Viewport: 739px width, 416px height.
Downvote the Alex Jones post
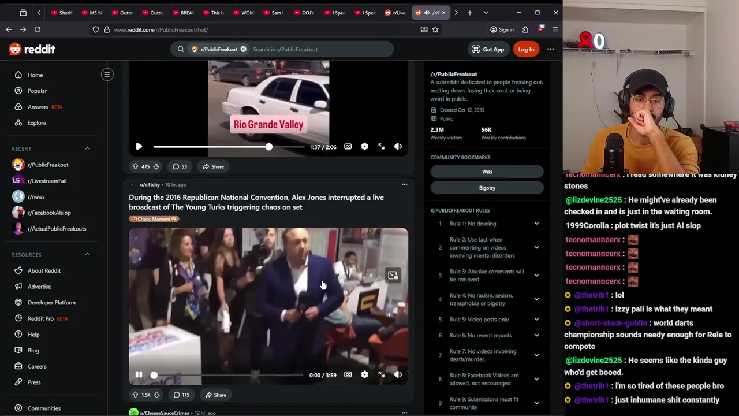(156, 395)
